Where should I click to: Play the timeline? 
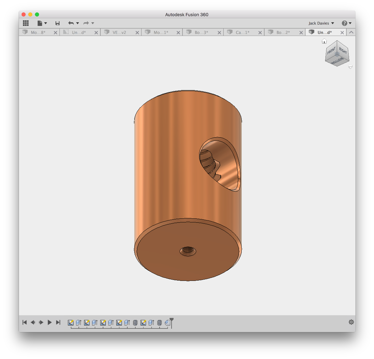click(x=50, y=322)
